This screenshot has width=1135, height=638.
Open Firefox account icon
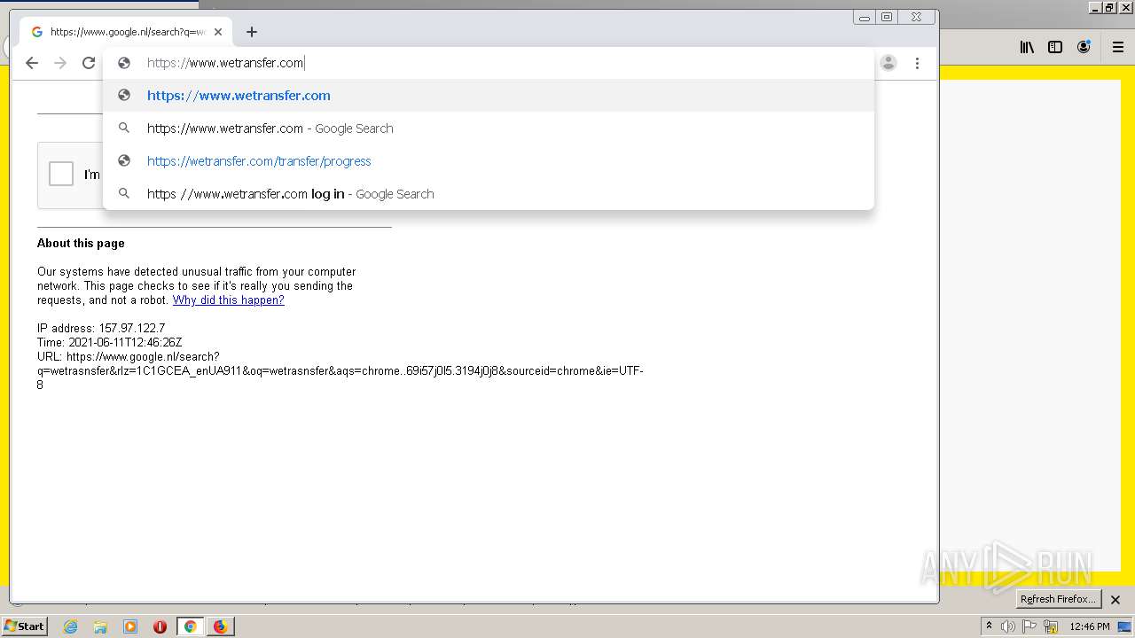tap(1084, 48)
